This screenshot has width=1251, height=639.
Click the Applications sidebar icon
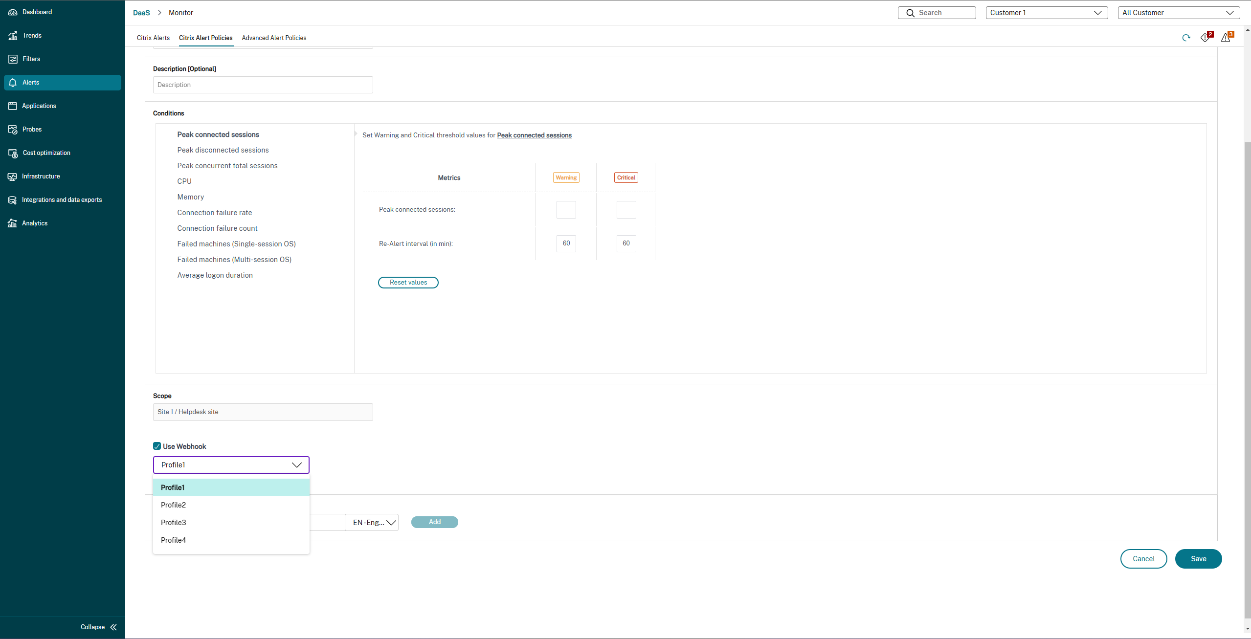[x=13, y=106]
